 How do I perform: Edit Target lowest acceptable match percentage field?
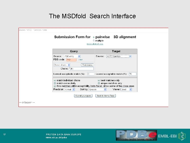(x=132, y=74)
